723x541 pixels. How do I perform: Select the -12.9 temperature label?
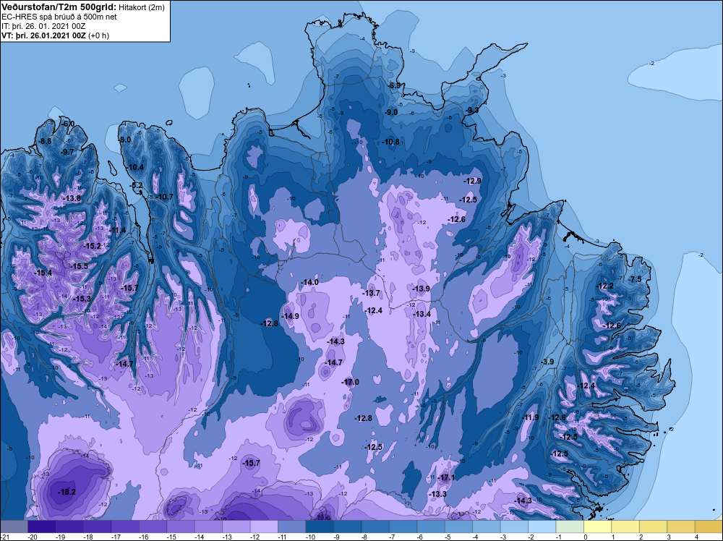click(472, 181)
